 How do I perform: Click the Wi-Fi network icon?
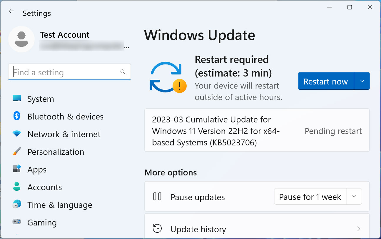[x=17, y=134]
